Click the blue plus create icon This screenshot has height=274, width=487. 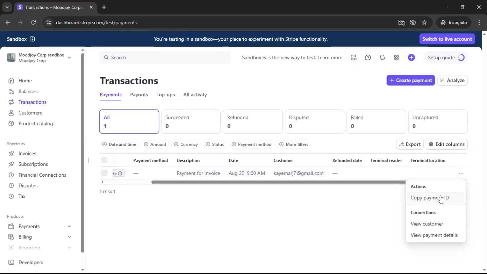[x=411, y=58]
